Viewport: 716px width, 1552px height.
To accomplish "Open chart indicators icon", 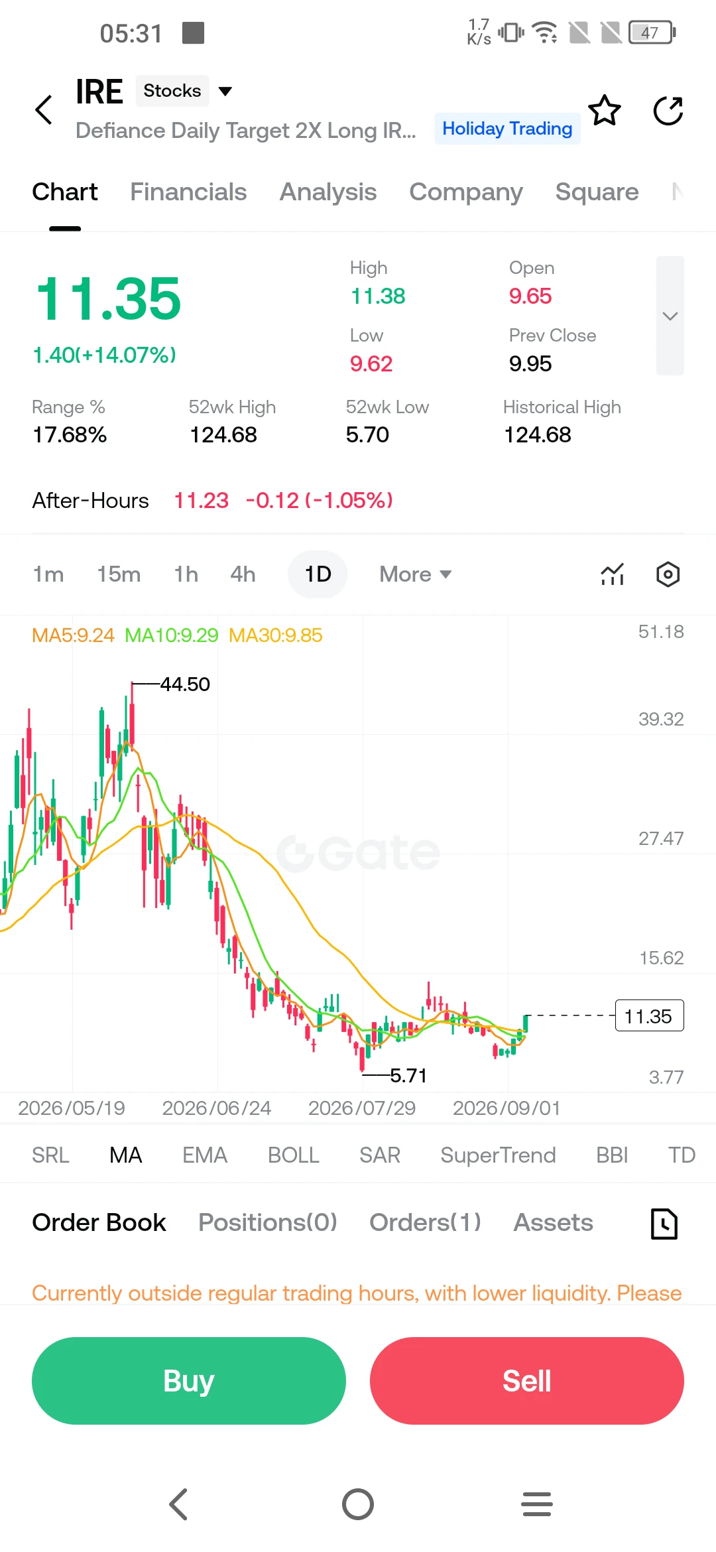I will pos(613,574).
